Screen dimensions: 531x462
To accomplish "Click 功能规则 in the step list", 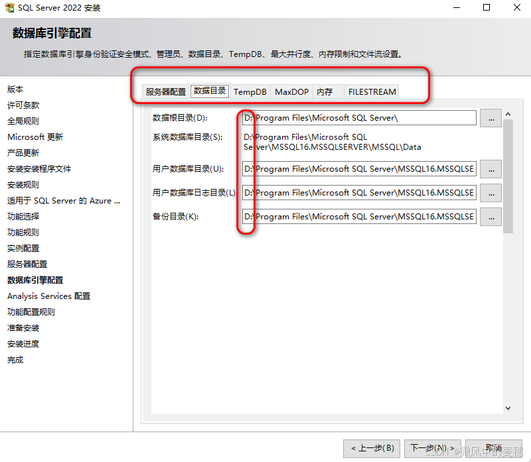I will [x=23, y=233].
